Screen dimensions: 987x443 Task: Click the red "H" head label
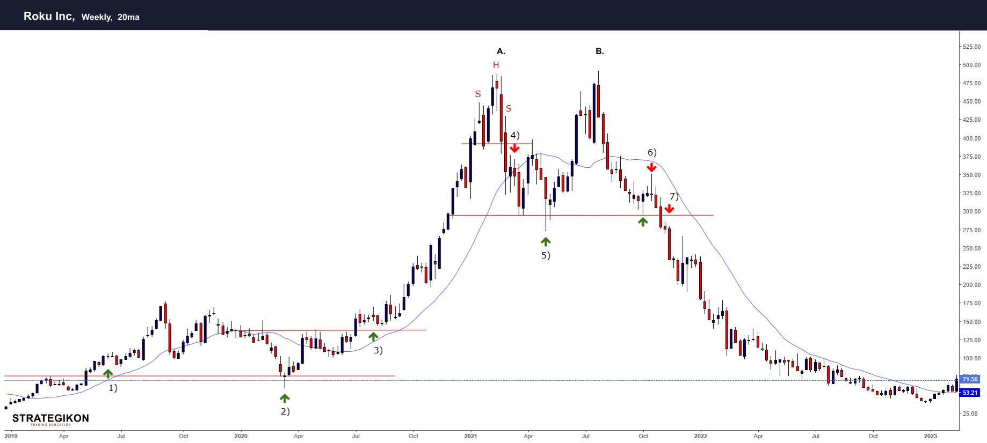click(496, 65)
